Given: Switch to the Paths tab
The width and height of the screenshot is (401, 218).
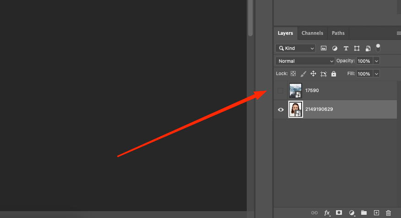Looking at the screenshot, I should (338, 33).
